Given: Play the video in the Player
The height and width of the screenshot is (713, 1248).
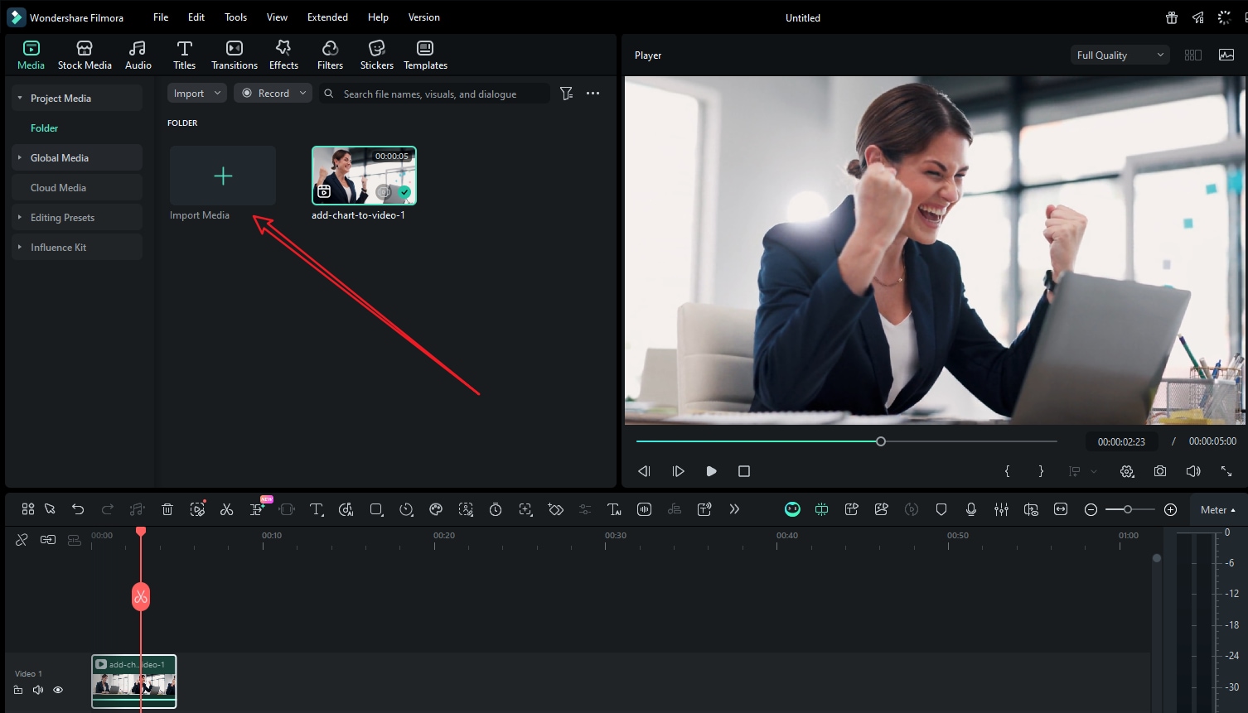Looking at the screenshot, I should point(711,471).
